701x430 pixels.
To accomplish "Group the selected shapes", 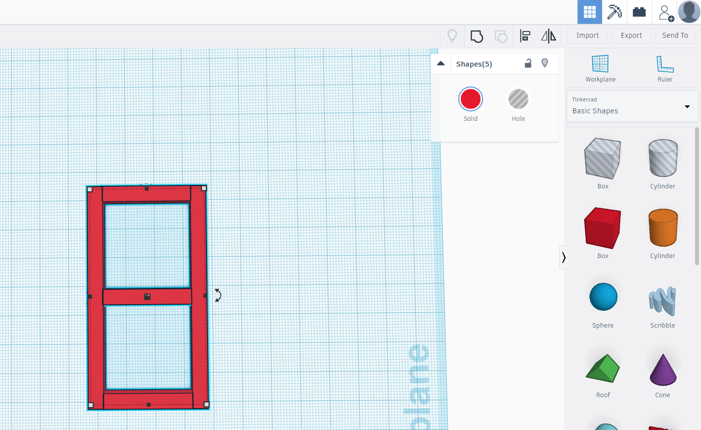I will (477, 35).
